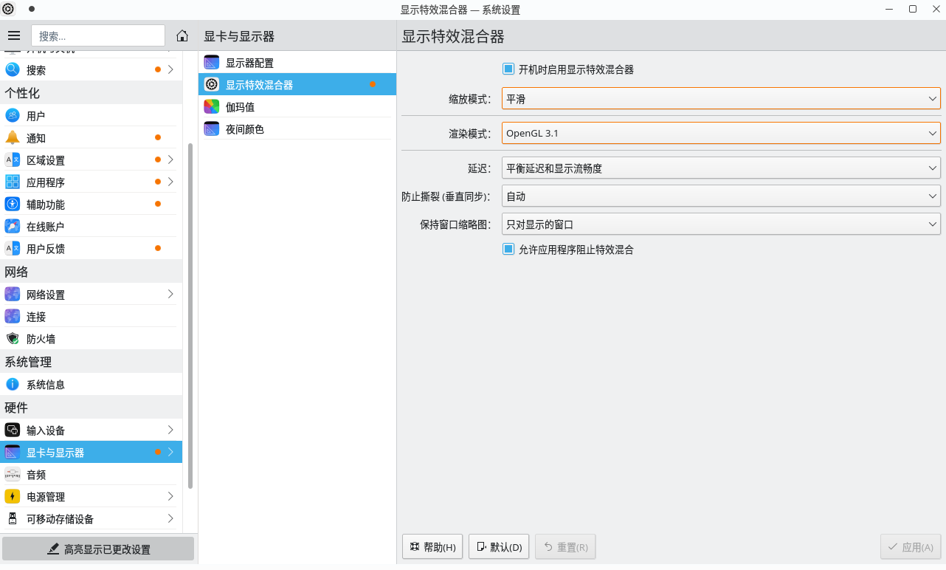Click the 默认(D) button
Viewport: 946px width, 570px height.
[x=499, y=547]
